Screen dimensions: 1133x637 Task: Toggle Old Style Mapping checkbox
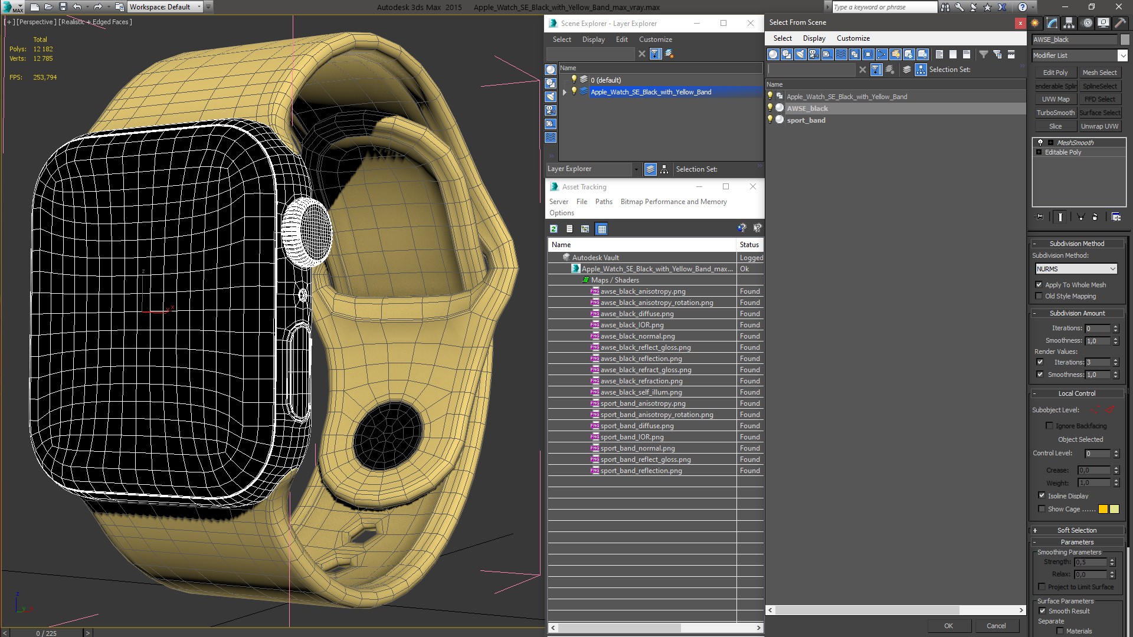1039,296
